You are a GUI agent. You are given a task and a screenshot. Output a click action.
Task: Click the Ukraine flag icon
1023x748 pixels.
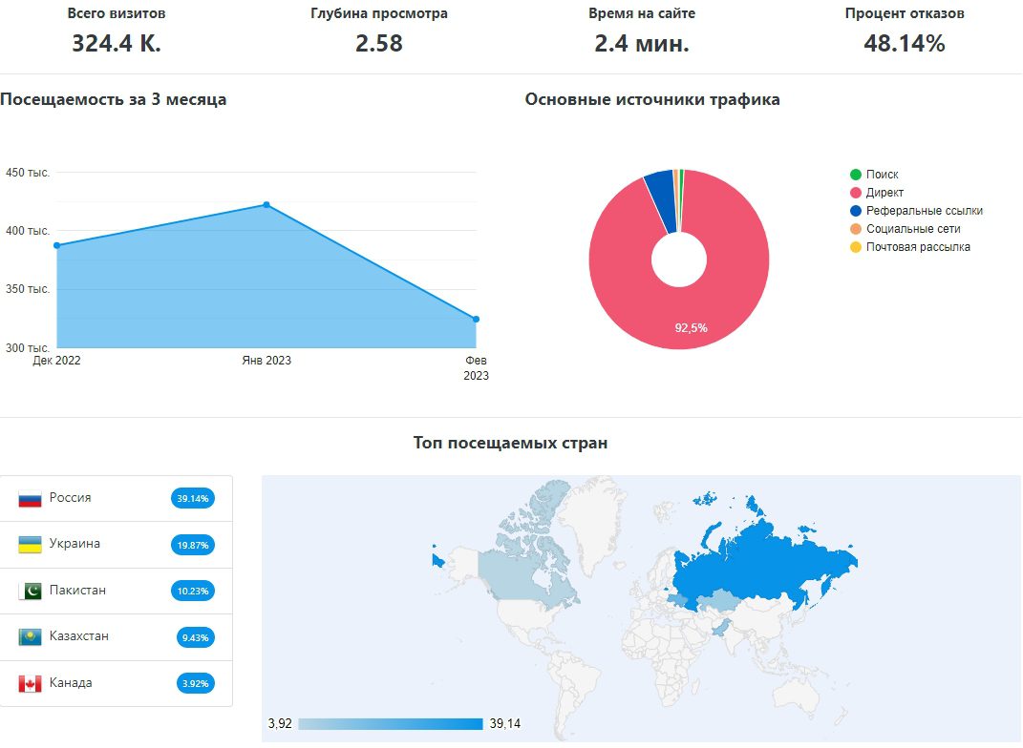[x=30, y=545]
